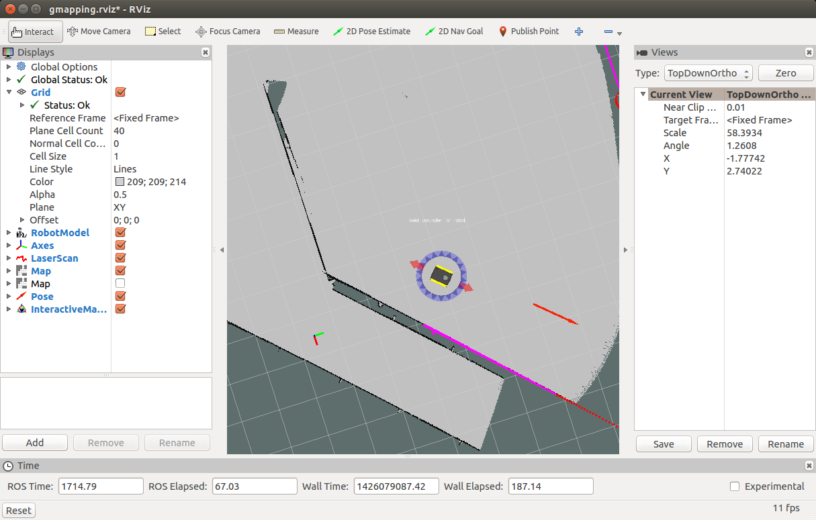Toggle the Experimental checkbox
This screenshot has width=816, height=520.
click(735, 486)
